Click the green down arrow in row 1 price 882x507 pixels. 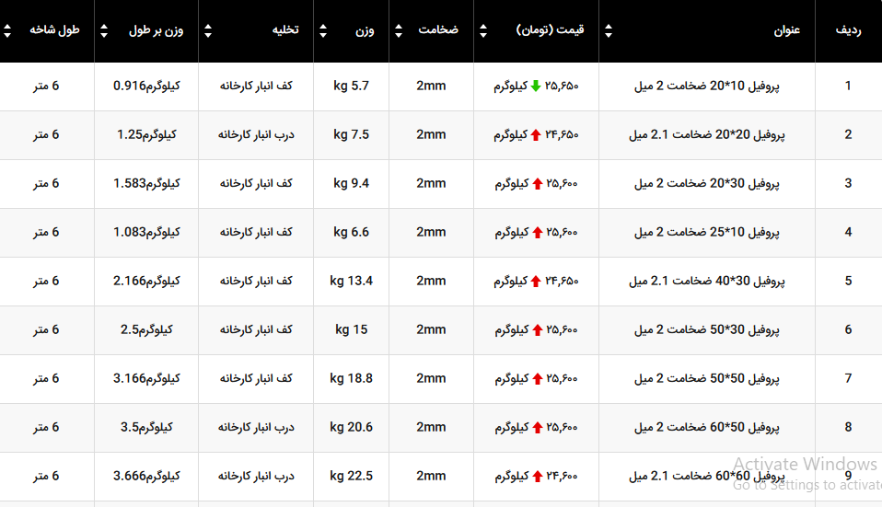pyautogui.click(x=535, y=86)
